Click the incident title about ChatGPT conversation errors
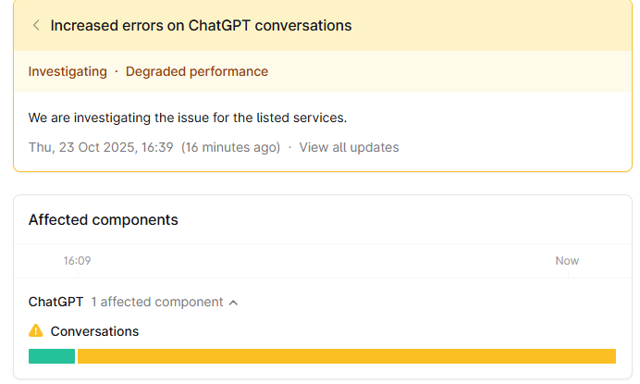Image resolution: width=640 pixels, height=384 pixels. [x=201, y=25]
